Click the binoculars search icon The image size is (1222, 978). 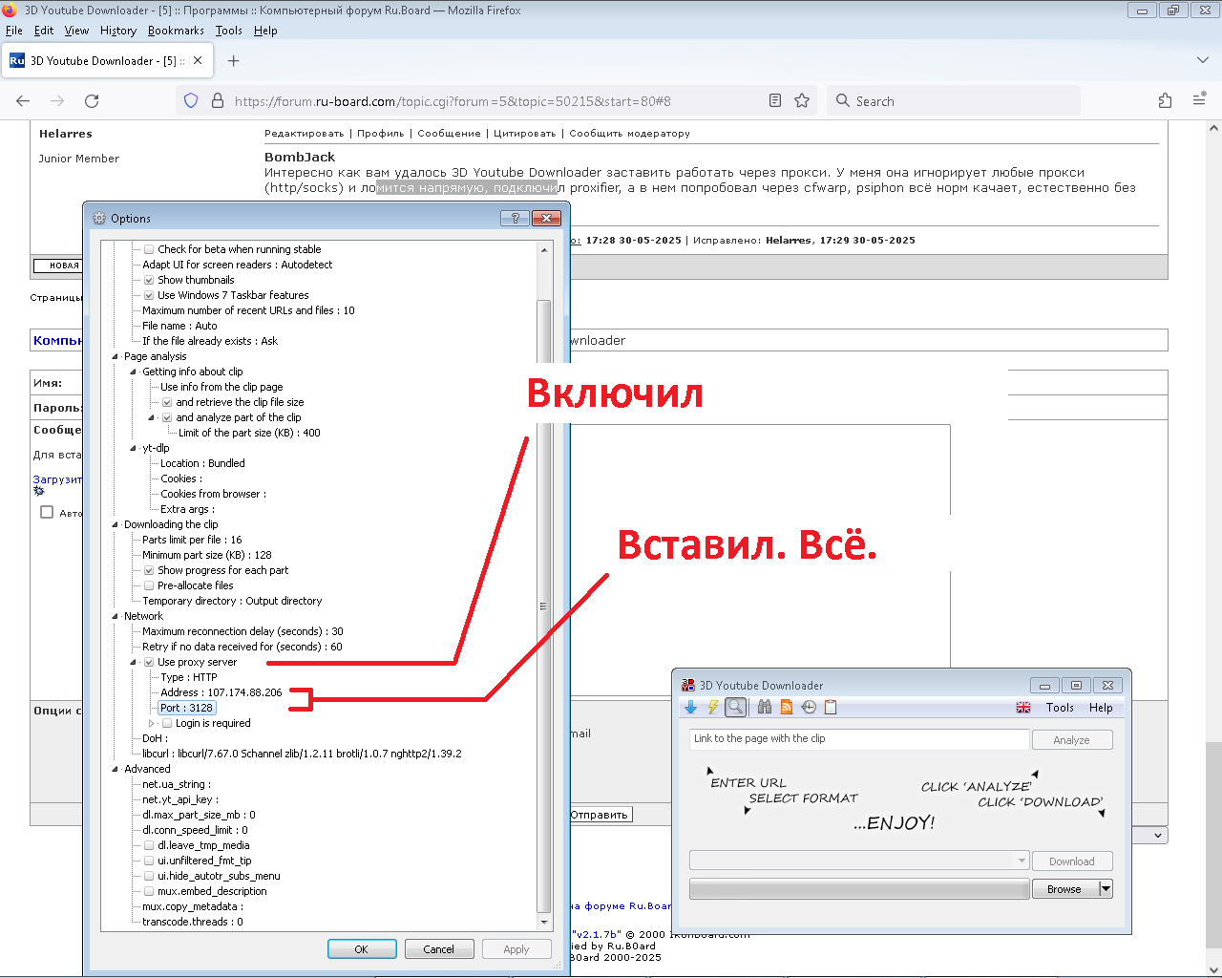click(x=764, y=708)
